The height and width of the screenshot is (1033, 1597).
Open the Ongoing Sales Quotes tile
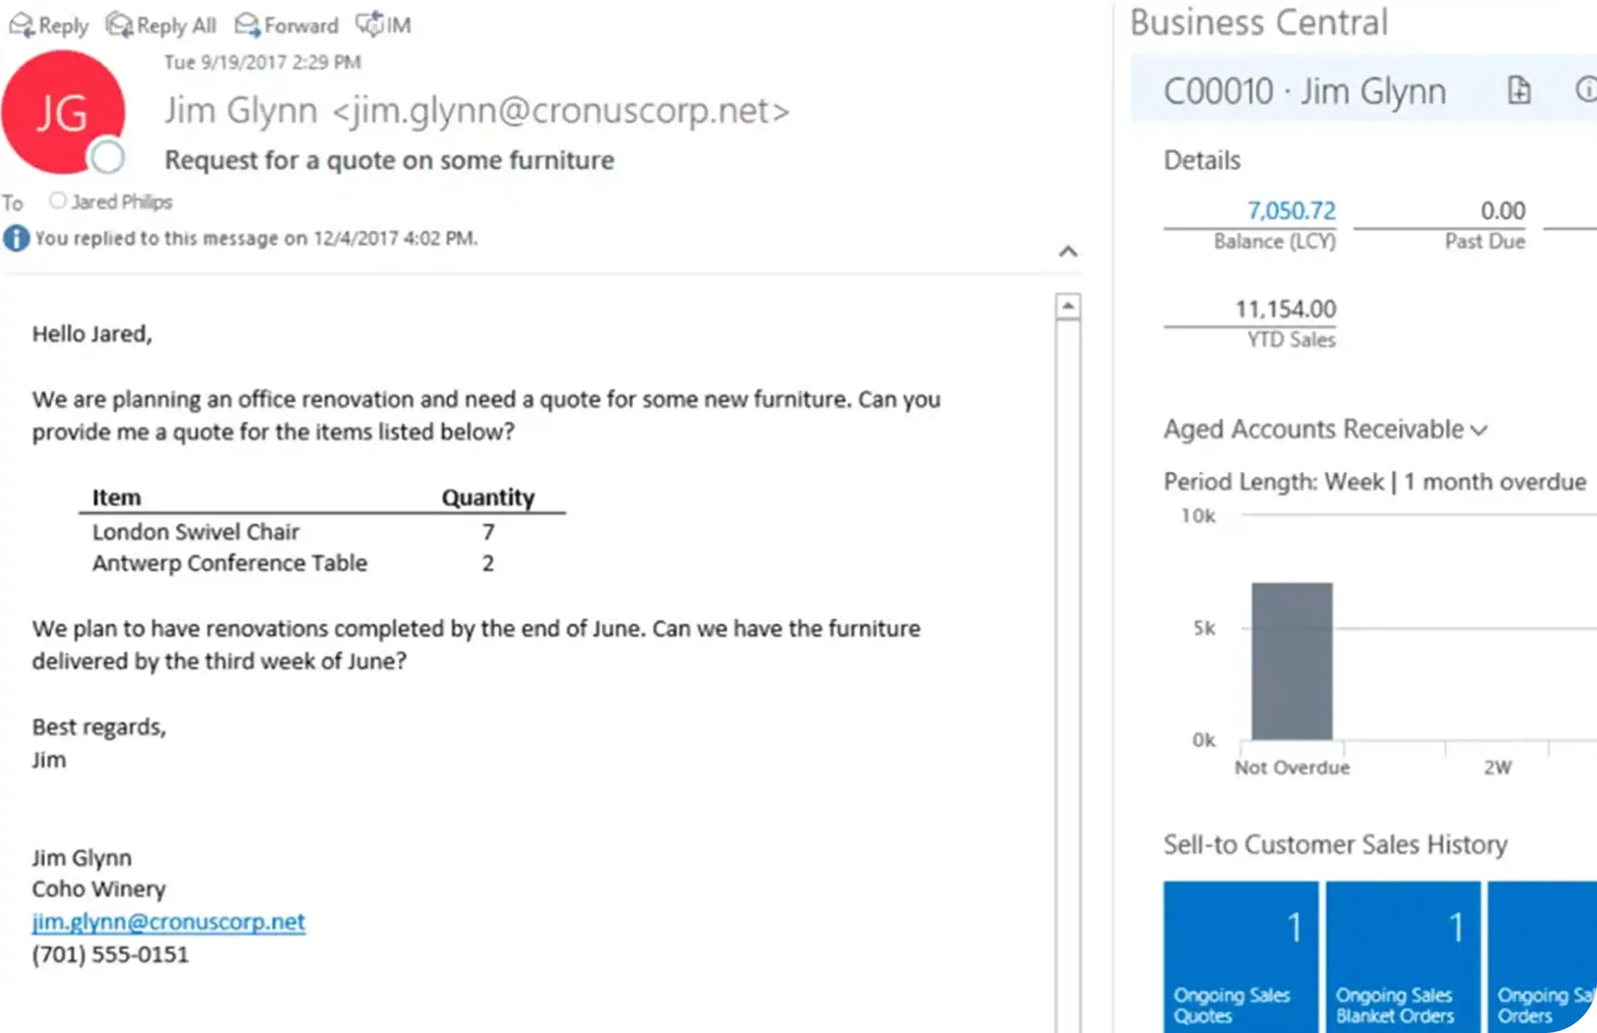coord(1240,956)
